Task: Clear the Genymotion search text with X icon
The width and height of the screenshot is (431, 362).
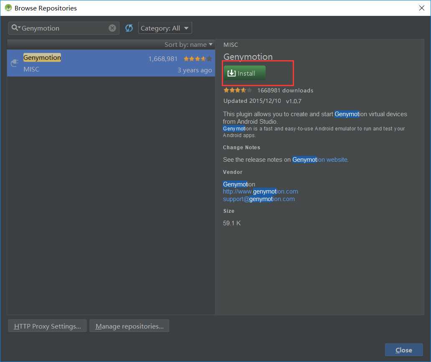Action: pos(112,28)
